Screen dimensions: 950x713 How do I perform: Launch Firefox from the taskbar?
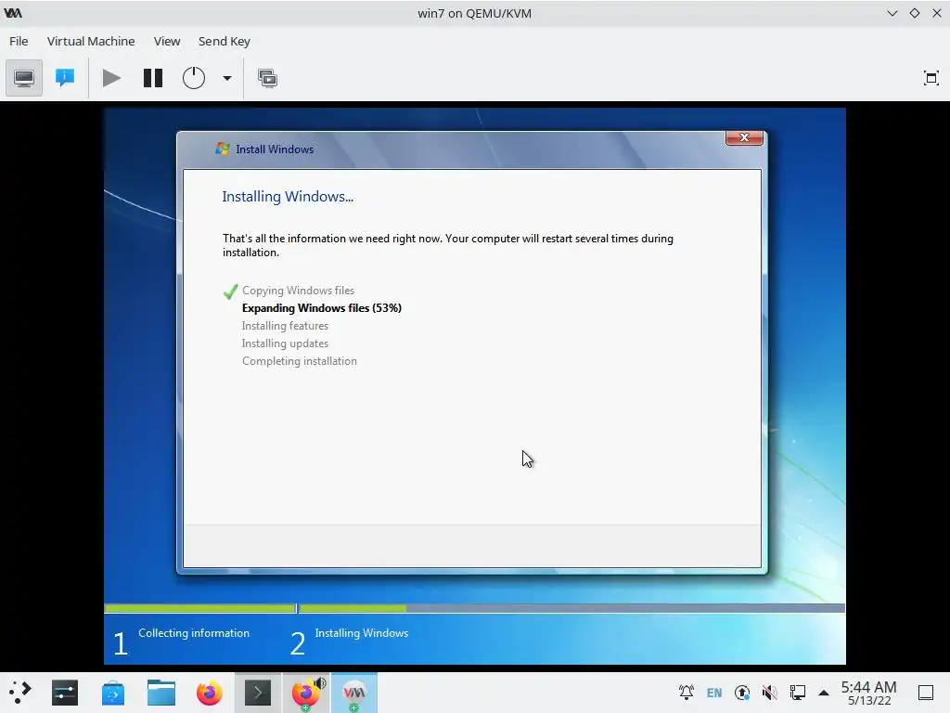[209, 693]
